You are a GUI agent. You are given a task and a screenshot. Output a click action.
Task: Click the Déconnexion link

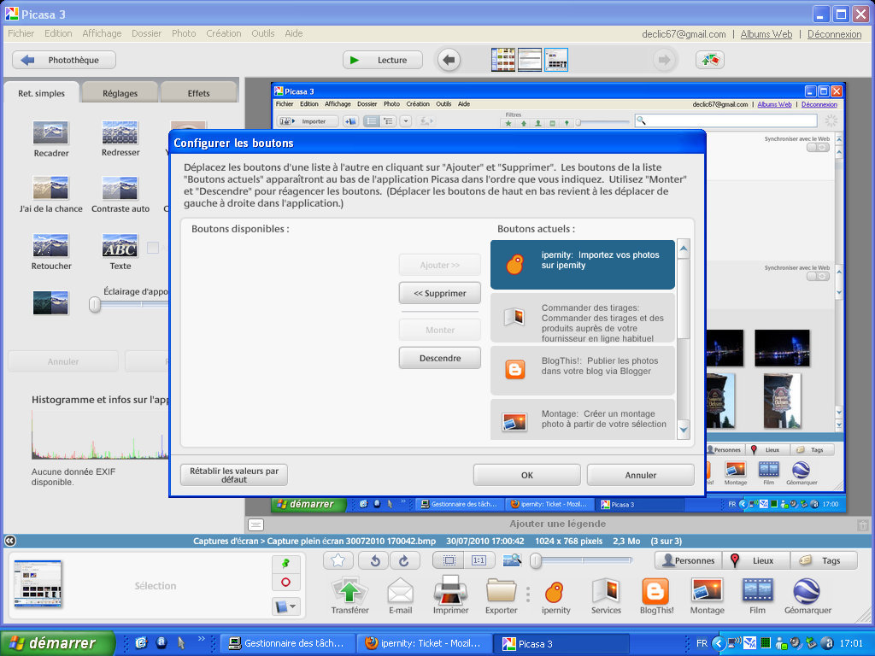(x=834, y=34)
